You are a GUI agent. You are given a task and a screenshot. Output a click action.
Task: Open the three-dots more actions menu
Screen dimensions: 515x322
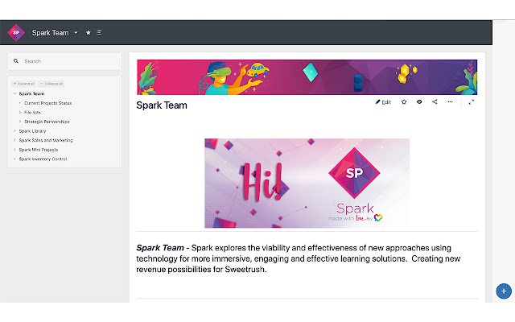(x=450, y=102)
